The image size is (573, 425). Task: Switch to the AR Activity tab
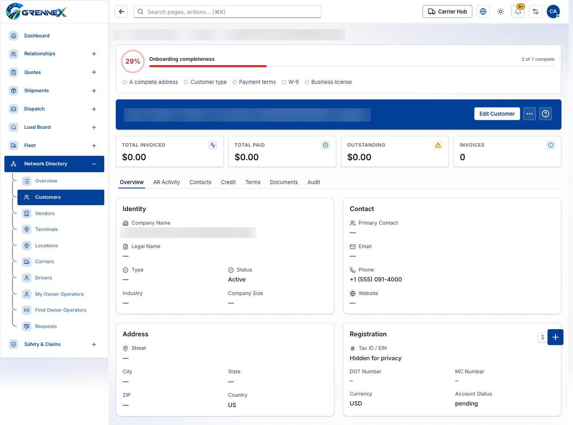[167, 182]
